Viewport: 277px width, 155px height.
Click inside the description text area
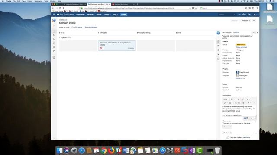coord(239,111)
